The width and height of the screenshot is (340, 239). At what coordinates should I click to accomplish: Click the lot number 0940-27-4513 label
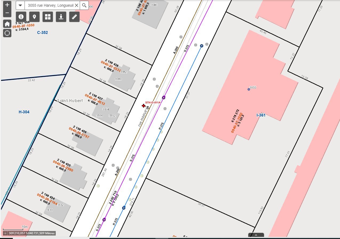click(95, 99)
